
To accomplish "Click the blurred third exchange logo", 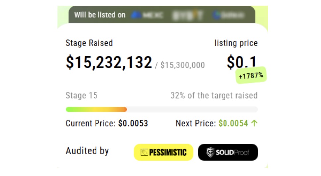I will pyautogui.click(x=228, y=15).
